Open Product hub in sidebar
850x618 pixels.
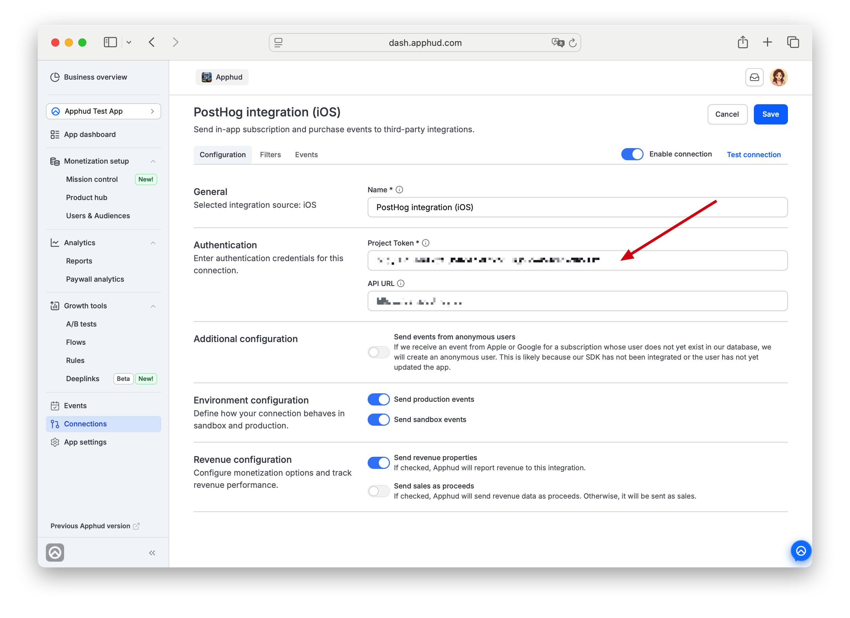pyautogui.click(x=87, y=197)
